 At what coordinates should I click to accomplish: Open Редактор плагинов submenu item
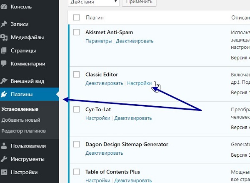click(24, 131)
